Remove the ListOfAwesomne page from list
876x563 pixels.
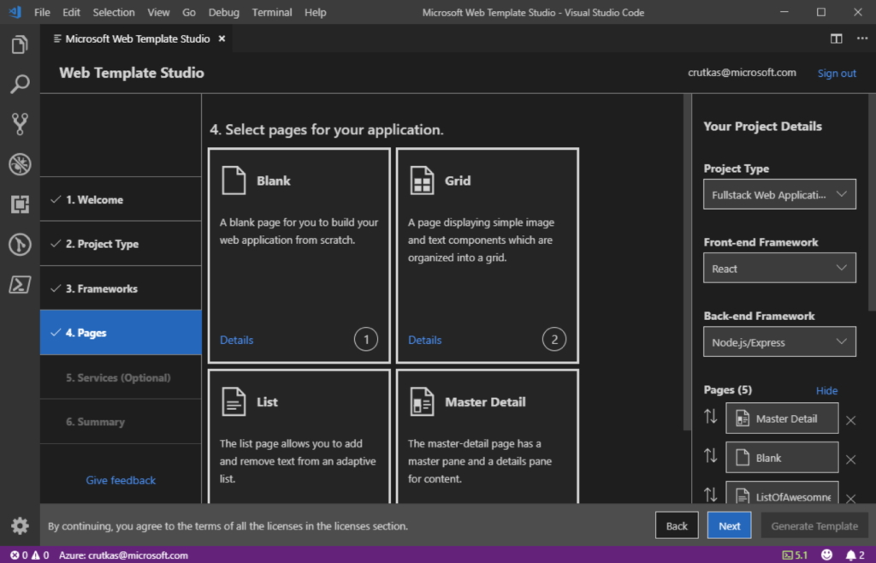click(850, 498)
